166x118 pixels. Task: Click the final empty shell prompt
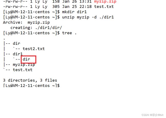(x=31, y=85)
